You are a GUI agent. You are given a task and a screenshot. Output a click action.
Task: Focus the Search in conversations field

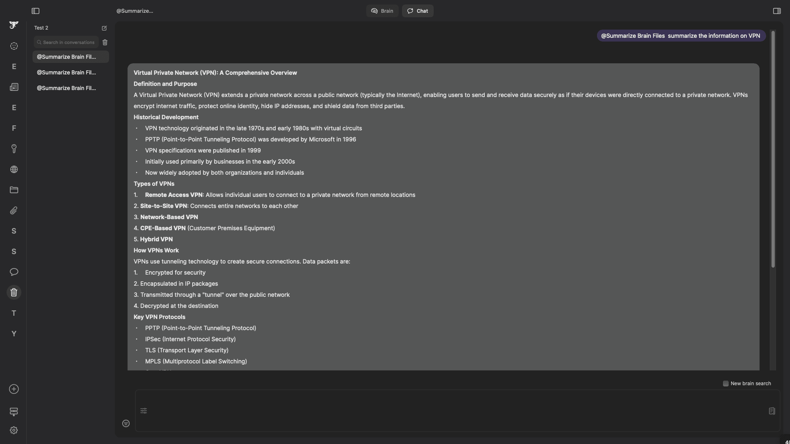click(68, 42)
